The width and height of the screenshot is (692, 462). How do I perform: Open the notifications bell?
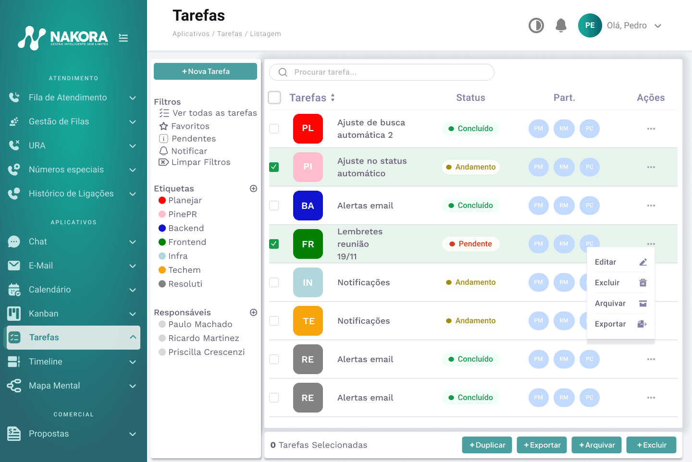[x=561, y=25]
